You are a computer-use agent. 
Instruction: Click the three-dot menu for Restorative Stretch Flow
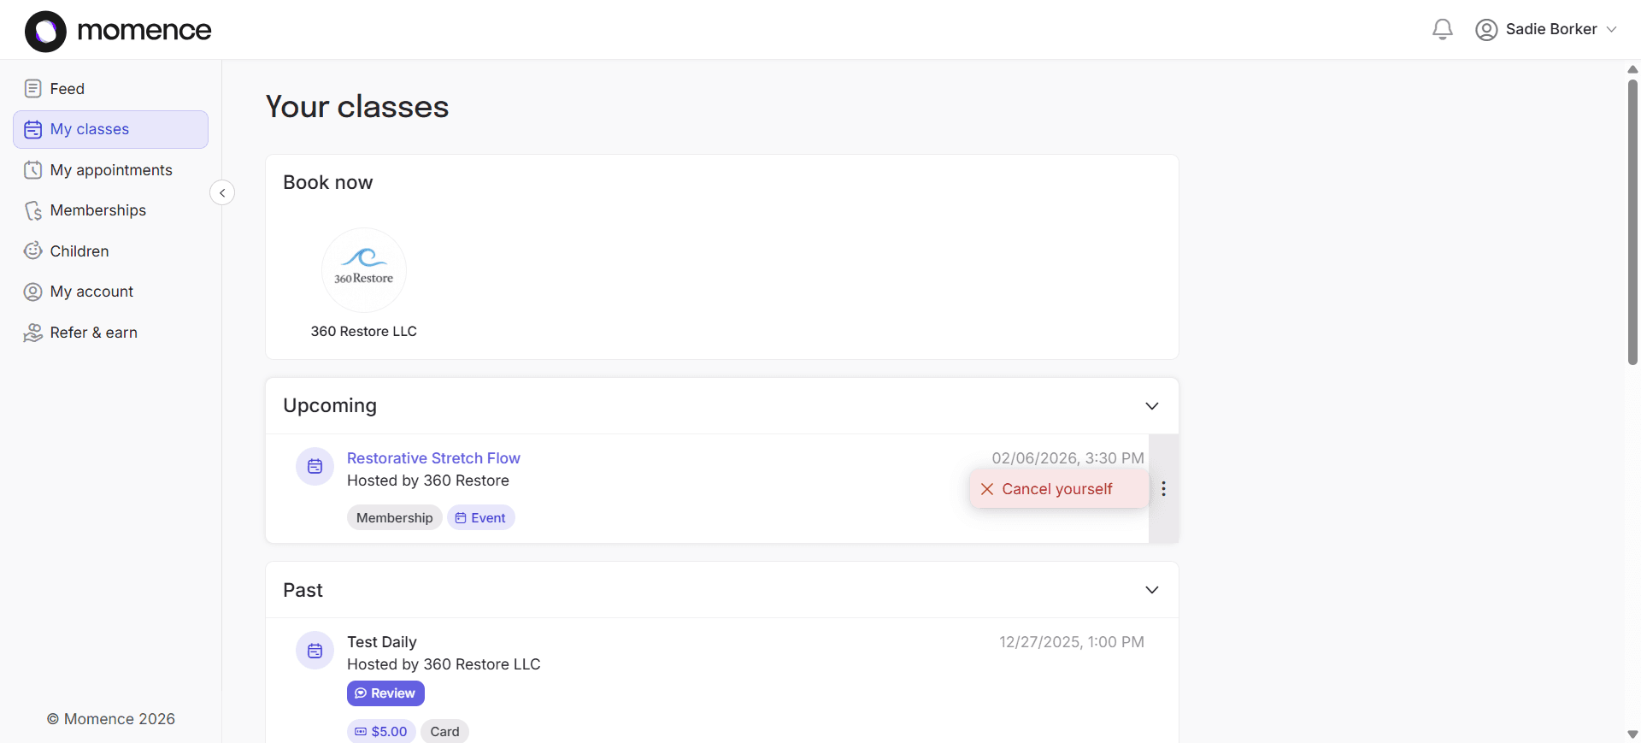click(1163, 489)
